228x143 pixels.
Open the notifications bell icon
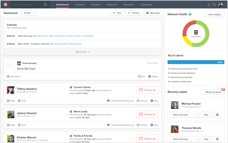click(209, 5)
